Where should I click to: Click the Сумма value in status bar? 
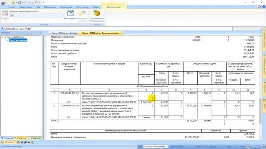tap(205, 147)
